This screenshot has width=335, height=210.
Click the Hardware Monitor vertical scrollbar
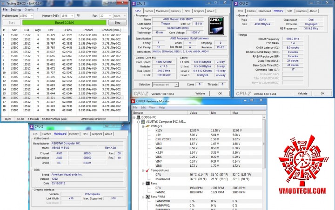tap(264, 144)
